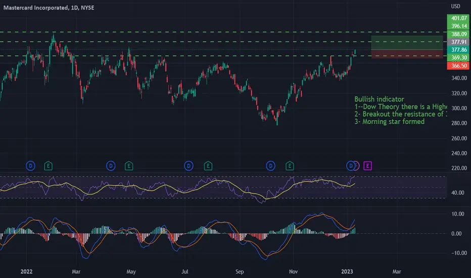471x278 pixels.
Task: Click the 340.00 price axis label
Action: (x=459, y=78)
